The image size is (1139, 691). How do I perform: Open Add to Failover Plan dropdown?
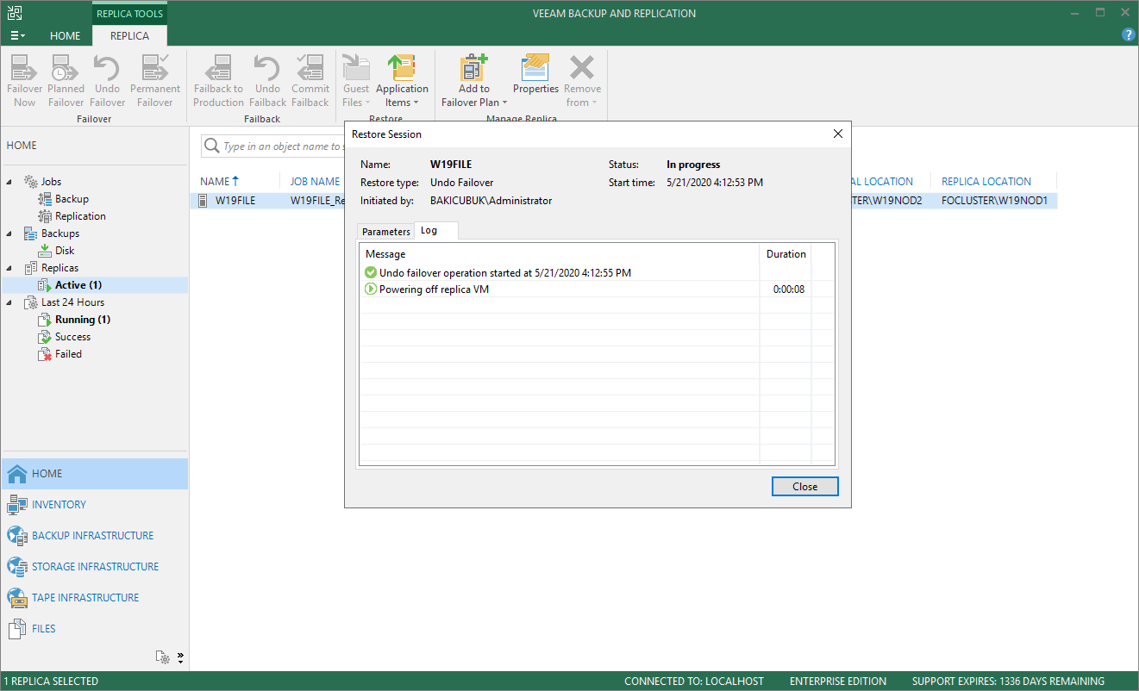474,81
